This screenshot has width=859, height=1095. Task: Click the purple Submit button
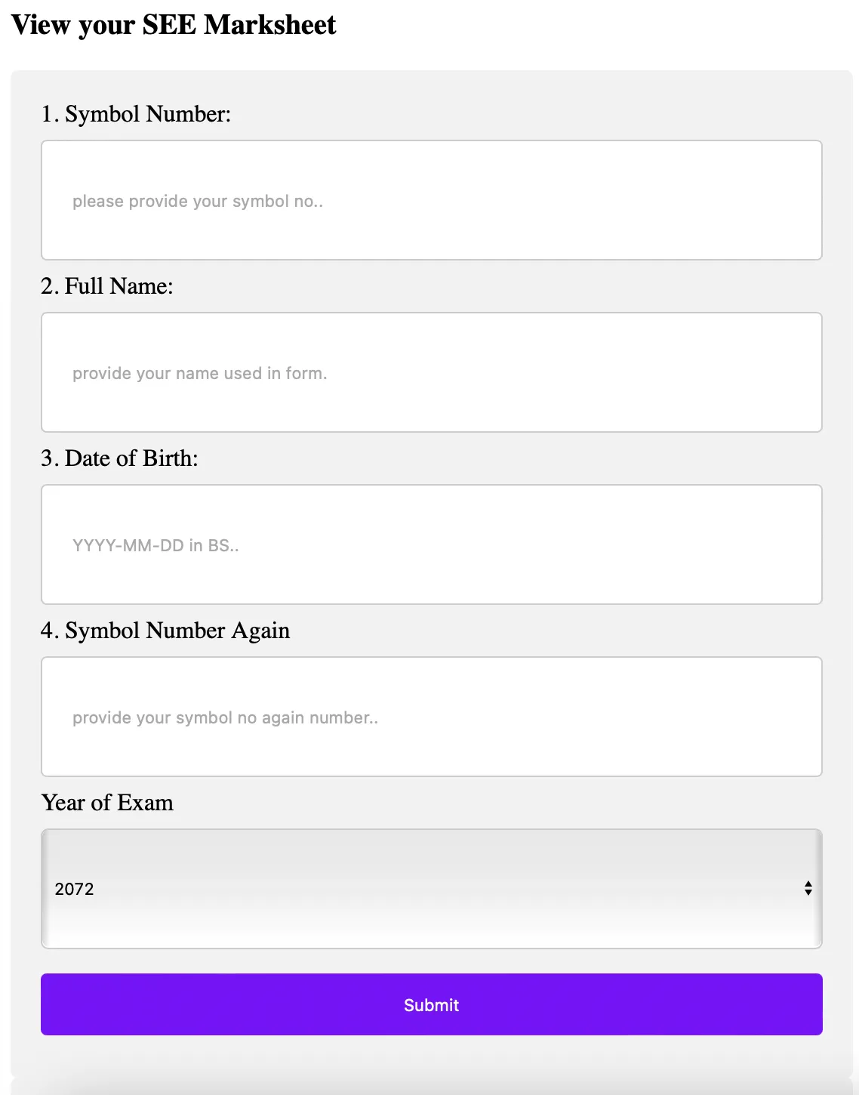(x=431, y=1004)
